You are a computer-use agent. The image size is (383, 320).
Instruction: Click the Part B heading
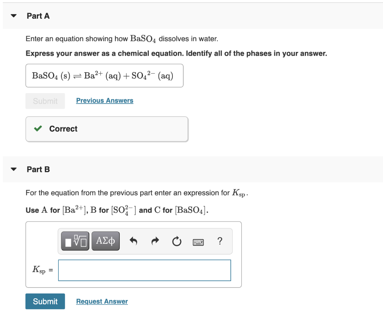(38, 169)
